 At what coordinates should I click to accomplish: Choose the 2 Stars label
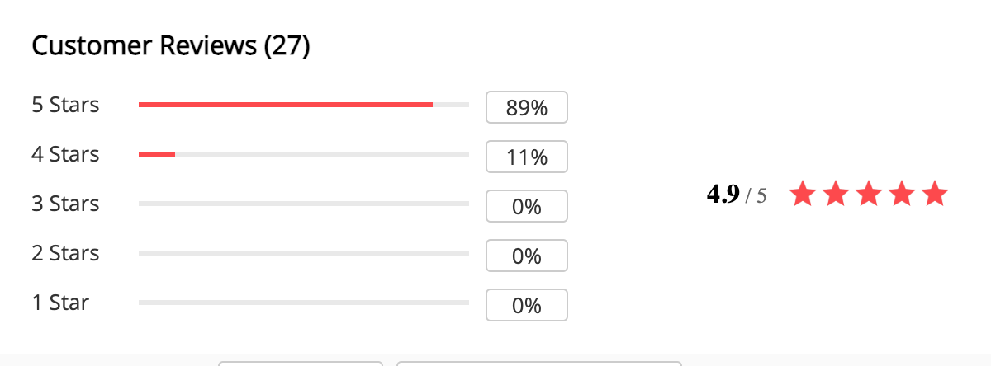click(x=65, y=253)
